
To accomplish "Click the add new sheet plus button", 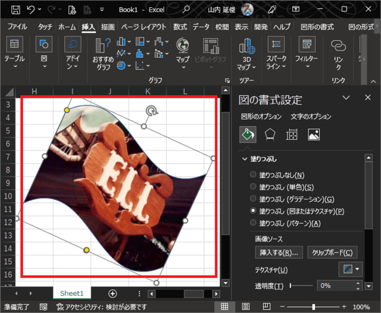I will 113,293.
